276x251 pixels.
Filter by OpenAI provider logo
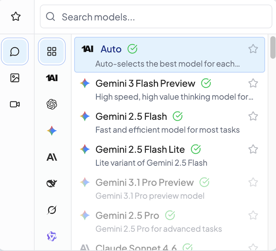click(52, 104)
